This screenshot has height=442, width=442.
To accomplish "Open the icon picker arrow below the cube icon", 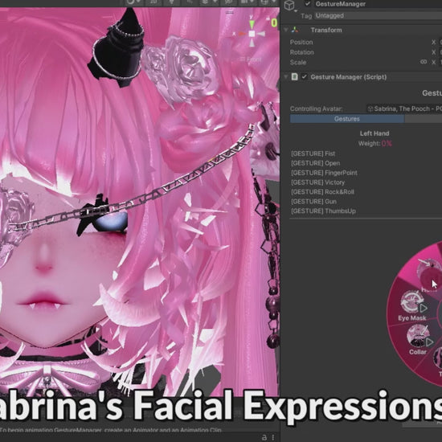I will point(296,11).
